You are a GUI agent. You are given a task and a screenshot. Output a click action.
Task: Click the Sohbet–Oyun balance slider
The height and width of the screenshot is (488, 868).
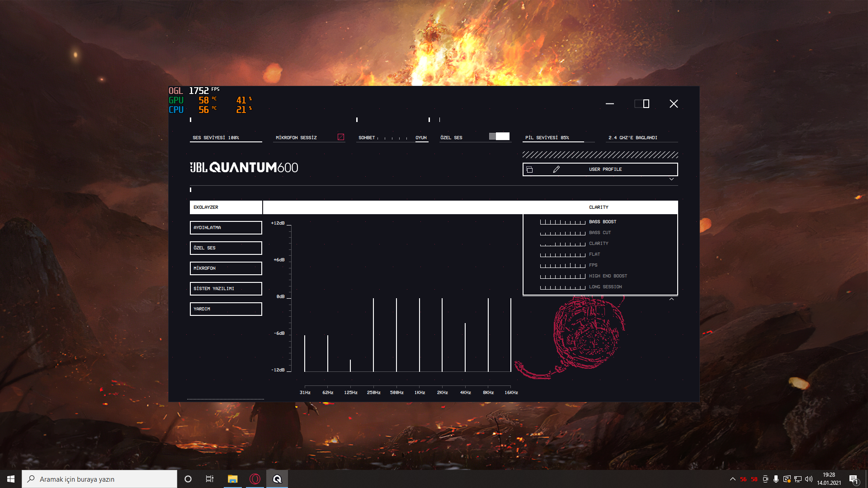coord(392,138)
